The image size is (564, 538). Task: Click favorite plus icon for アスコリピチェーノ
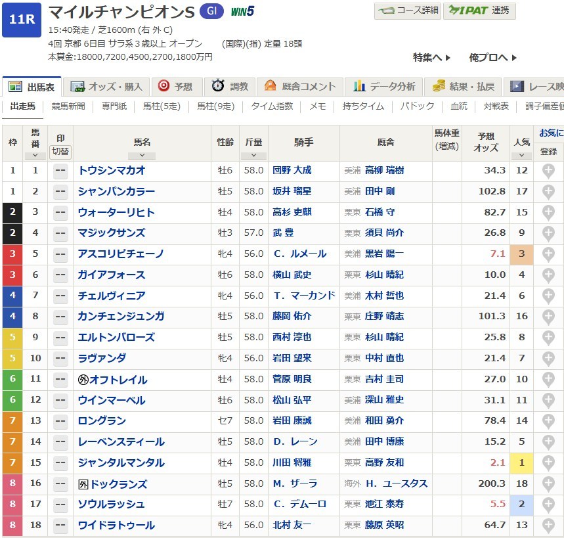point(548,254)
